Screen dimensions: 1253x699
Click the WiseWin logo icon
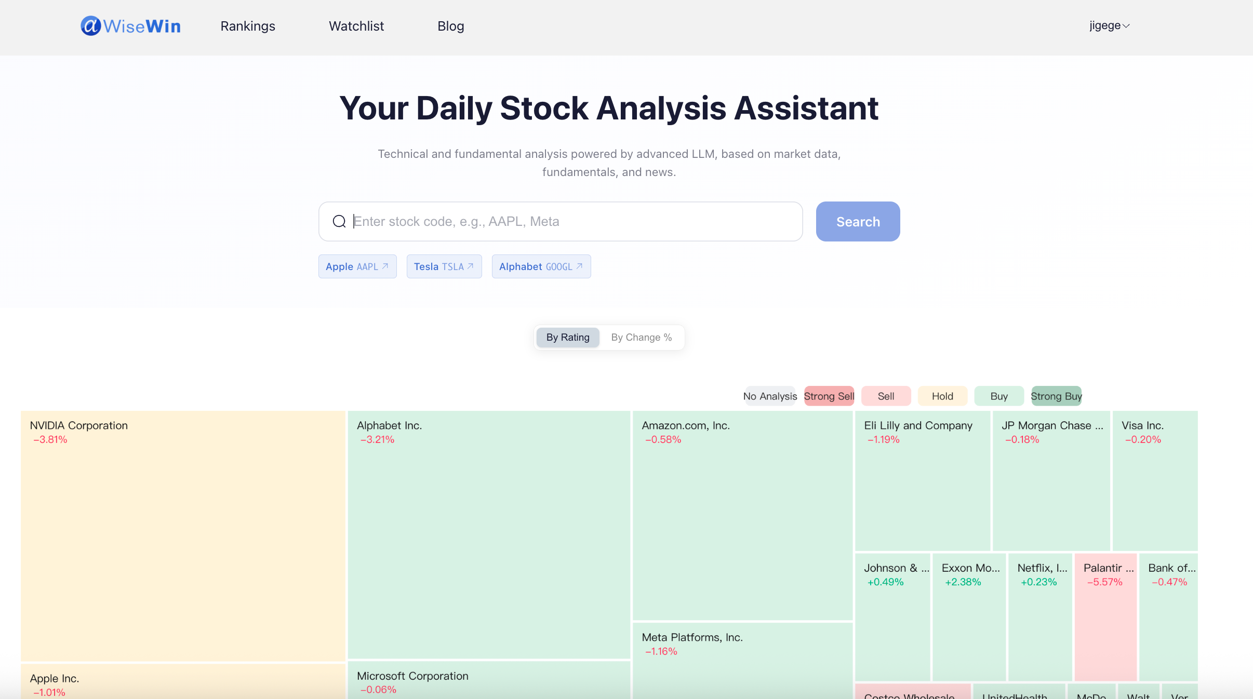tap(90, 26)
